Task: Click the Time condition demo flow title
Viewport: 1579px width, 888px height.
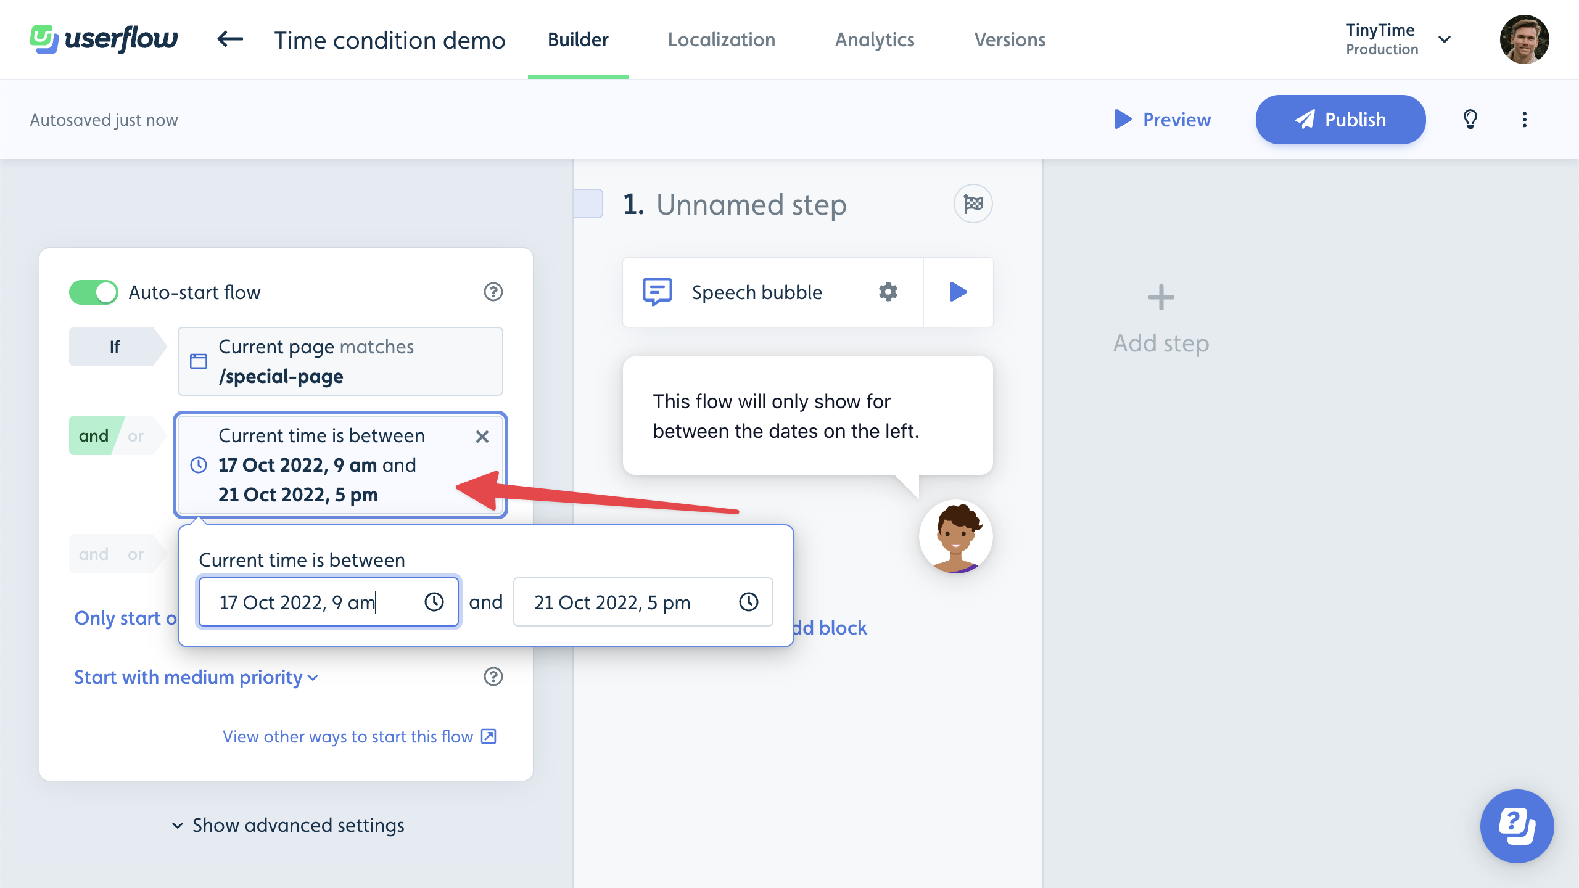Action: pyautogui.click(x=390, y=40)
